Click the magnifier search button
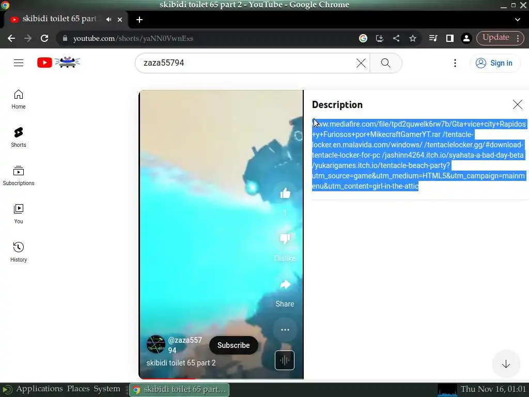 click(x=385, y=63)
